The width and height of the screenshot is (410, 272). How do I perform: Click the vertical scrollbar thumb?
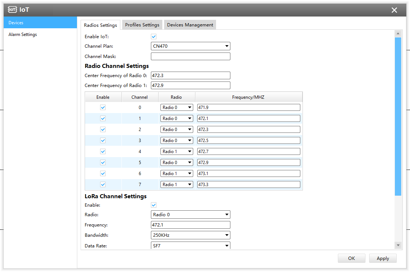pyautogui.click(x=398, y=116)
